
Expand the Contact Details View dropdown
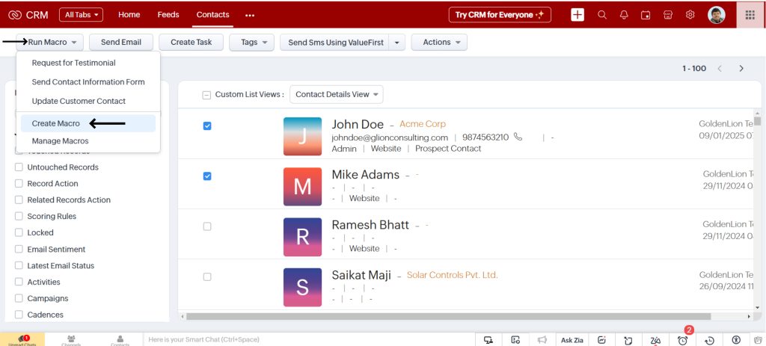pos(336,95)
